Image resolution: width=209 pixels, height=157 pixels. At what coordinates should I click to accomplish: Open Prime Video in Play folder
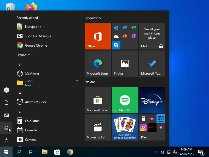(x=161, y=119)
